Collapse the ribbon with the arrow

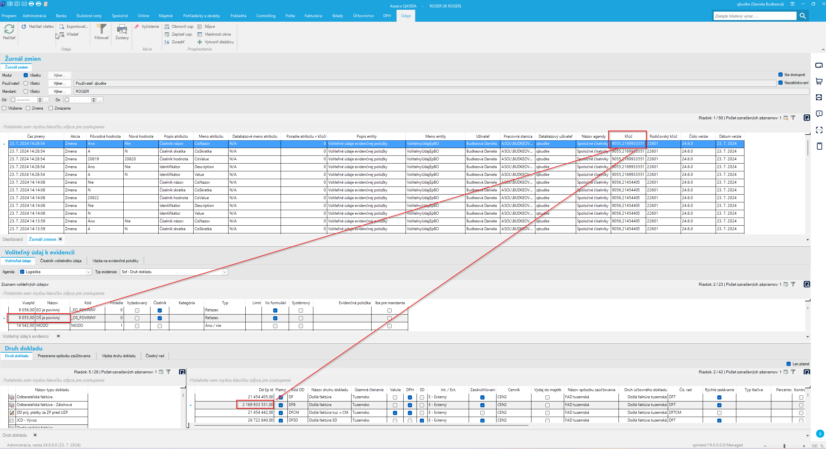tap(823, 49)
